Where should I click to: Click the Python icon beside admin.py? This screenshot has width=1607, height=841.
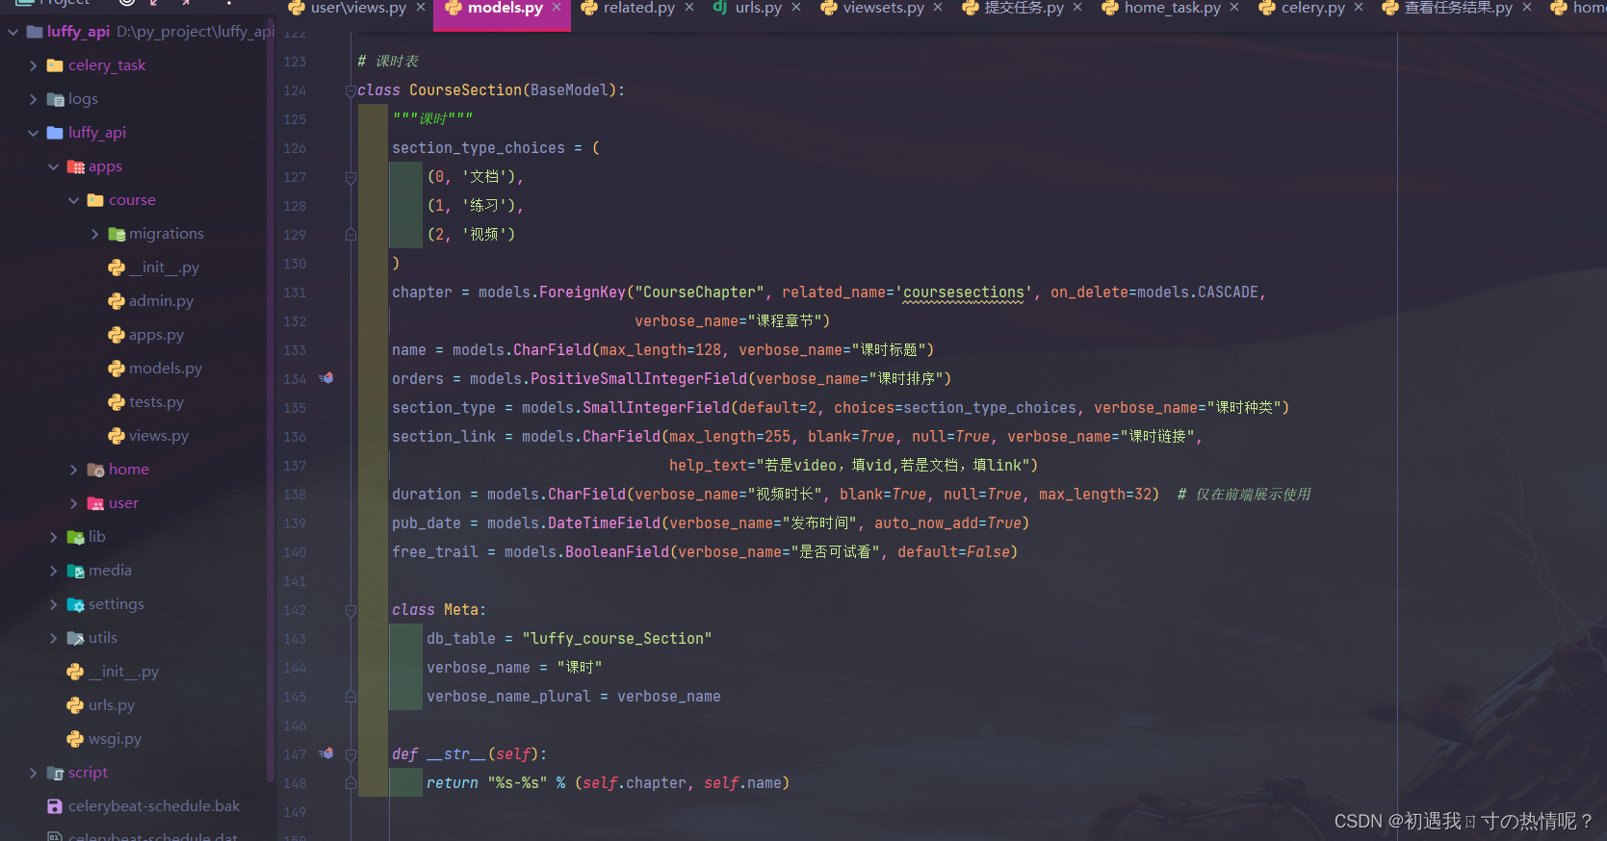point(117,301)
